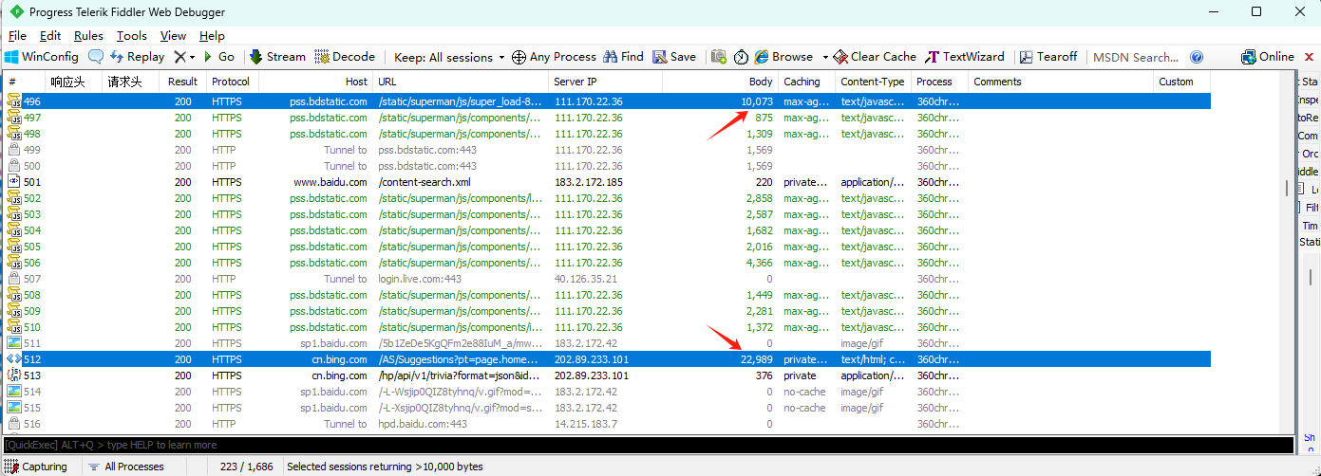Sort by the Protocol column header
The width and height of the screenshot is (1321, 476).
click(x=232, y=82)
